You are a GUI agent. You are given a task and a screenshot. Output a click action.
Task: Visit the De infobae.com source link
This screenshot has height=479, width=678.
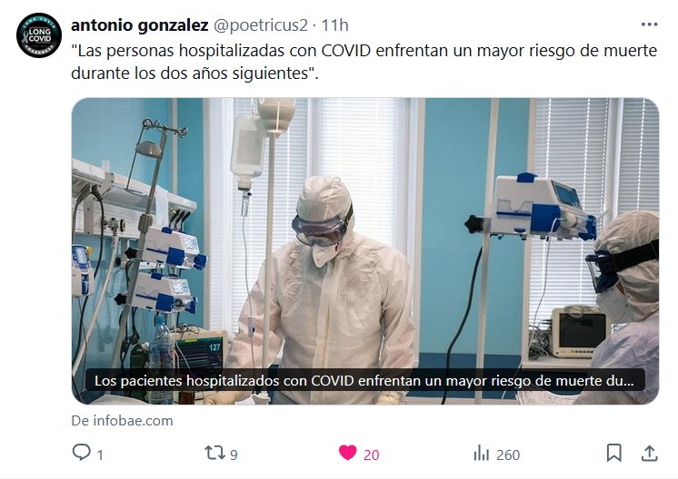click(122, 421)
